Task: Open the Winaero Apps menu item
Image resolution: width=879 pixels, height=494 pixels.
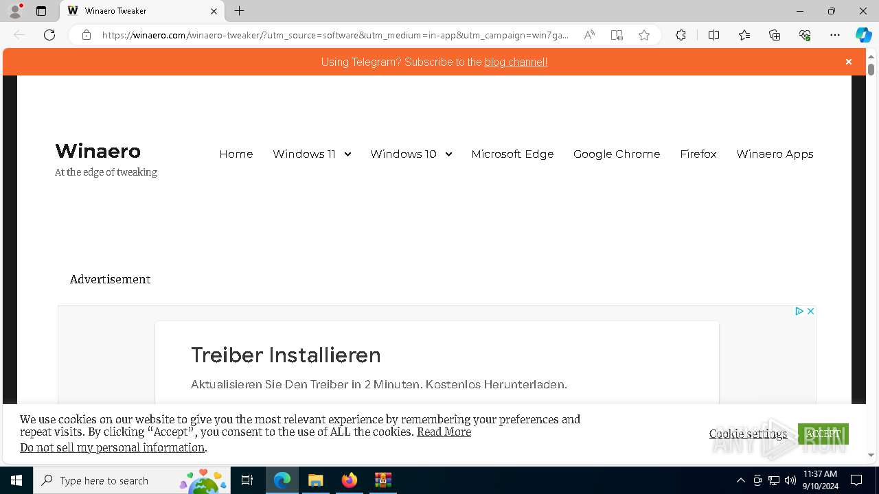Action: tap(775, 154)
